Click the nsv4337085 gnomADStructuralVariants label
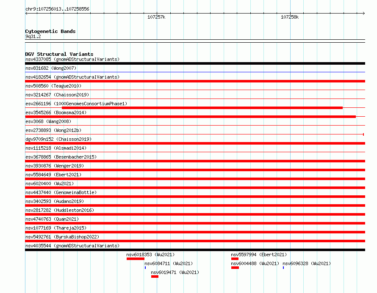Viewport: 377px width, 293px height. click(72, 59)
